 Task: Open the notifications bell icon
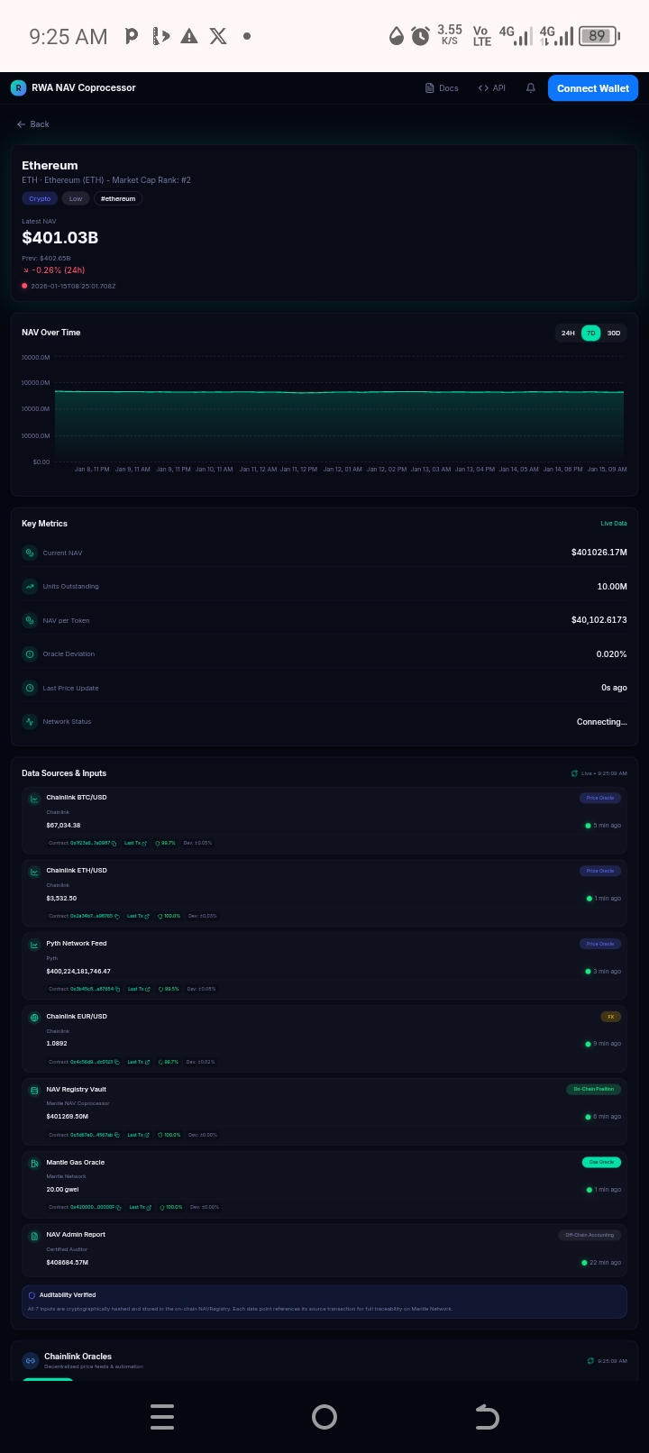pyautogui.click(x=531, y=88)
